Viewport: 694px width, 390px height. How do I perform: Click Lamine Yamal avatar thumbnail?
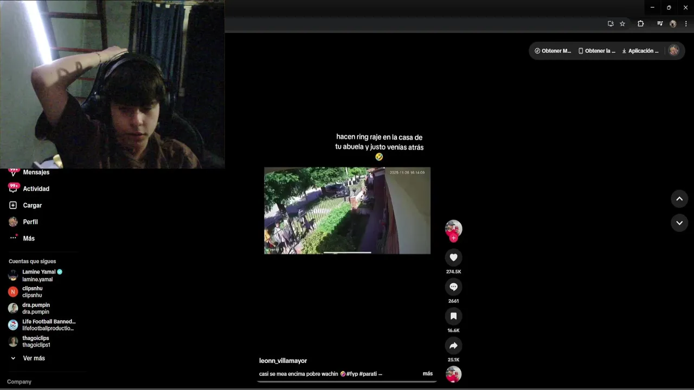click(13, 275)
